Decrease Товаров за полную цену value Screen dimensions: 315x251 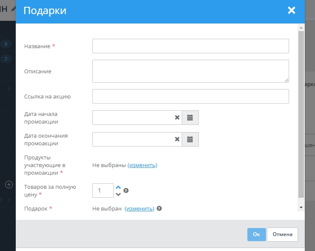(x=118, y=194)
